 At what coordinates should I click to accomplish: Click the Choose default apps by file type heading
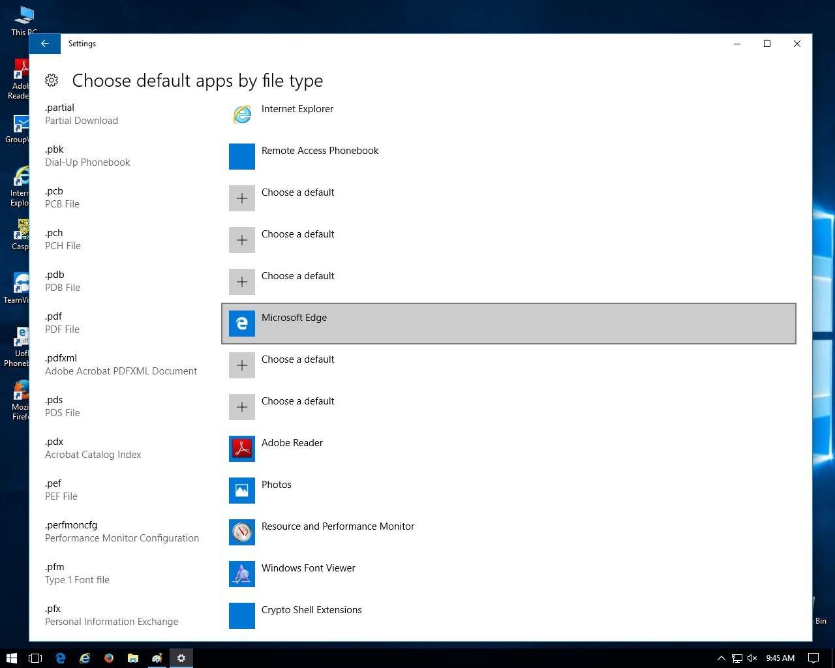198,81
